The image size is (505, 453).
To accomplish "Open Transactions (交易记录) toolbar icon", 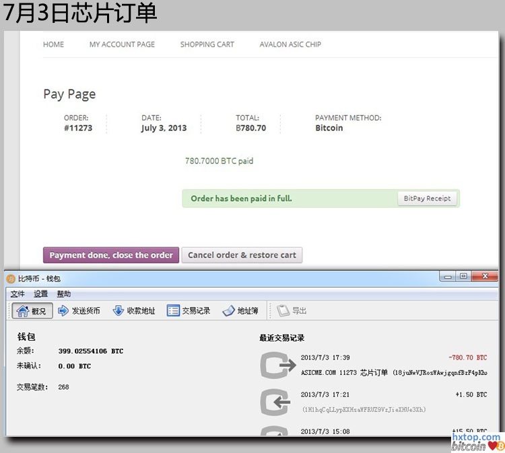I will (x=173, y=311).
